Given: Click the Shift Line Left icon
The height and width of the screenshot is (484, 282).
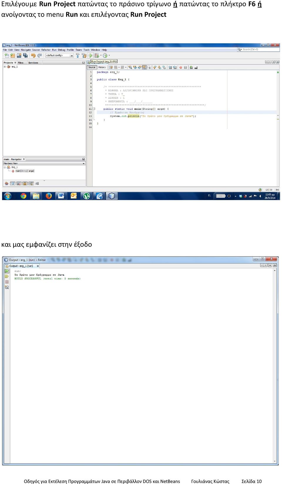Looking at the screenshot, I should pyautogui.click(x=170, y=67).
